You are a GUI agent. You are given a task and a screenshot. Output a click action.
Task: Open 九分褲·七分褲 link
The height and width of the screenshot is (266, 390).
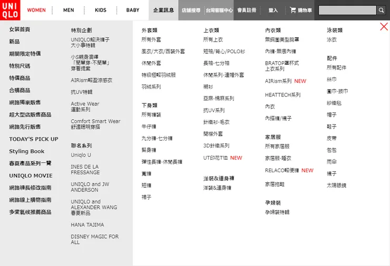[x=157, y=138]
